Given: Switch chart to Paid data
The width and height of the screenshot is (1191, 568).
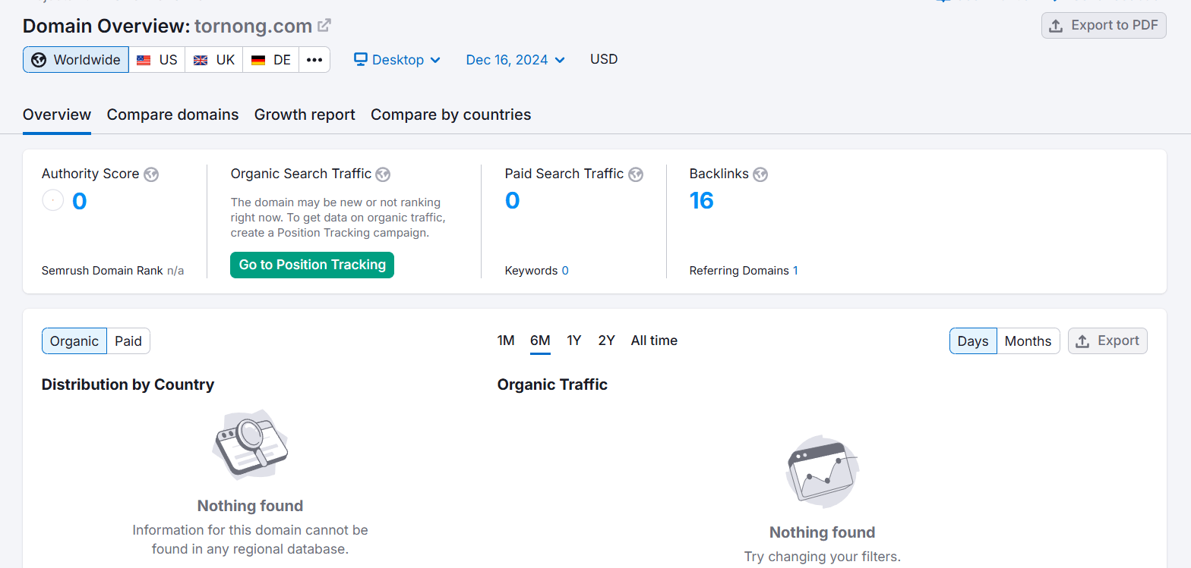Looking at the screenshot, I should pyautogui.click(x=128, y=341).
